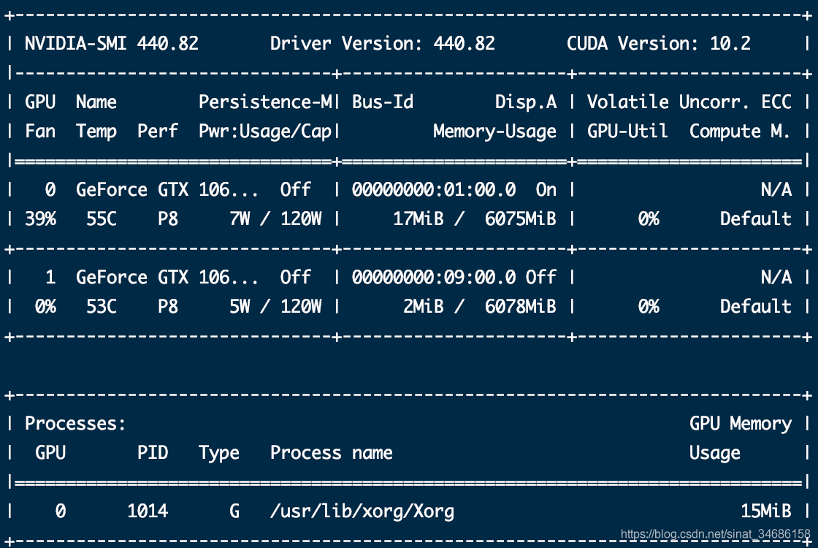Click the bus ID 00000000:09:00.0
This screenshot has width=818, height=548.
coord(433,278)
